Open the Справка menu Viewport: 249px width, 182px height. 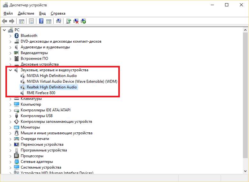(58, 13)
